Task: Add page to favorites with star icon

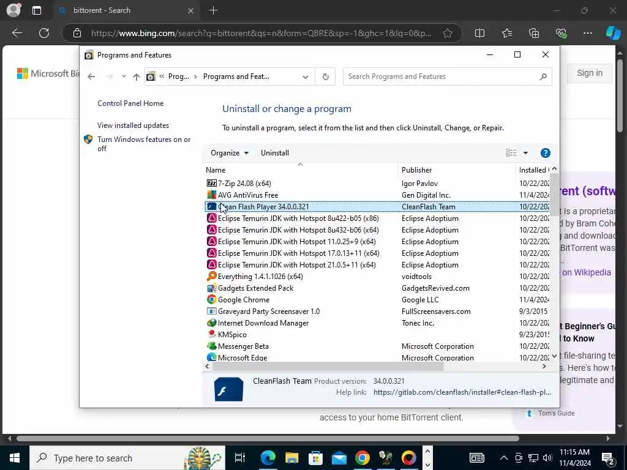Action: [448, 33]
